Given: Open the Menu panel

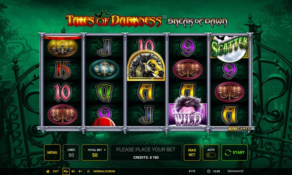Looking at the screenshot, I should click(x=52, y=153).
